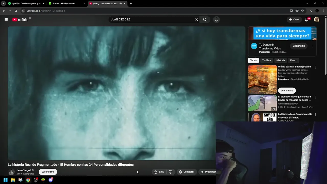Open the JuanDiego LB channel avatar

[x=11, y=172]
